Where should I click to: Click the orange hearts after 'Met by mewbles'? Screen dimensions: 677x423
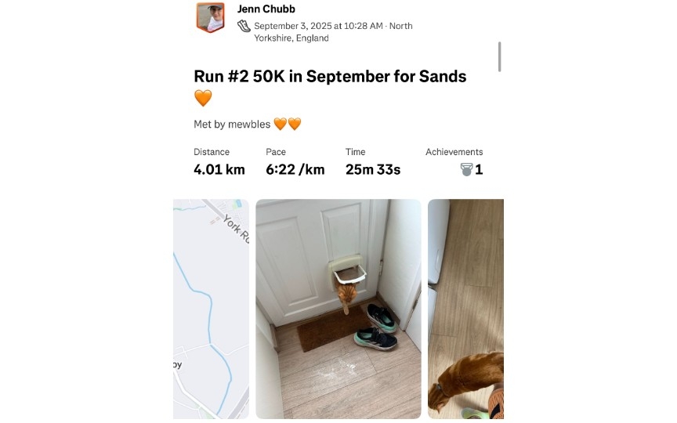click(x=288, y=124)
